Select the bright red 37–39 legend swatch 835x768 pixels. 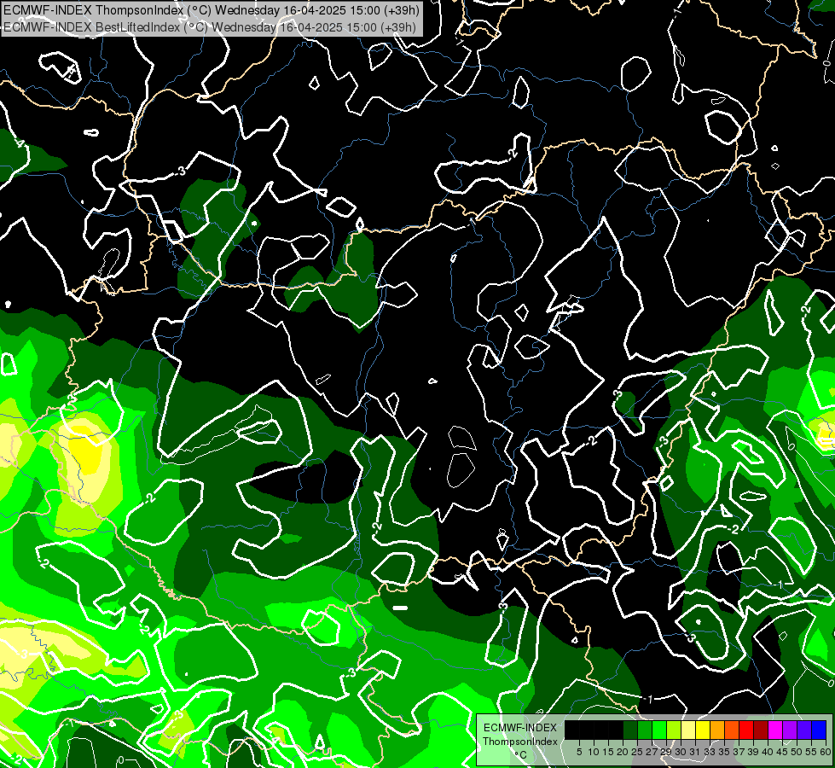[746, 730]
